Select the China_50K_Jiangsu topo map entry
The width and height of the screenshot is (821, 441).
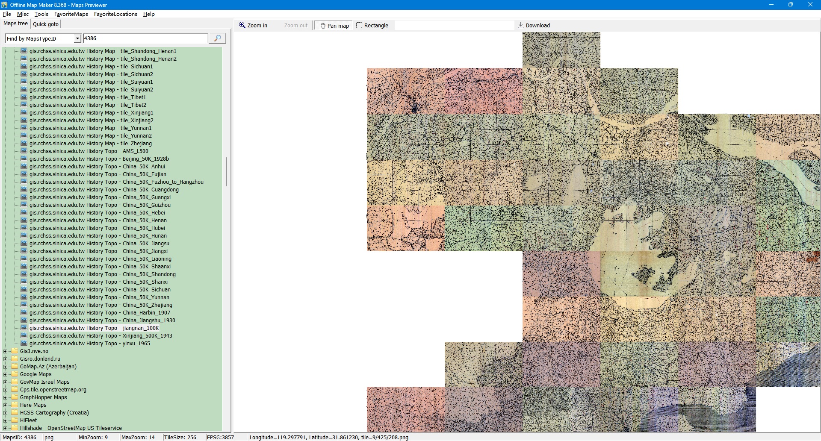pos(99,244)
